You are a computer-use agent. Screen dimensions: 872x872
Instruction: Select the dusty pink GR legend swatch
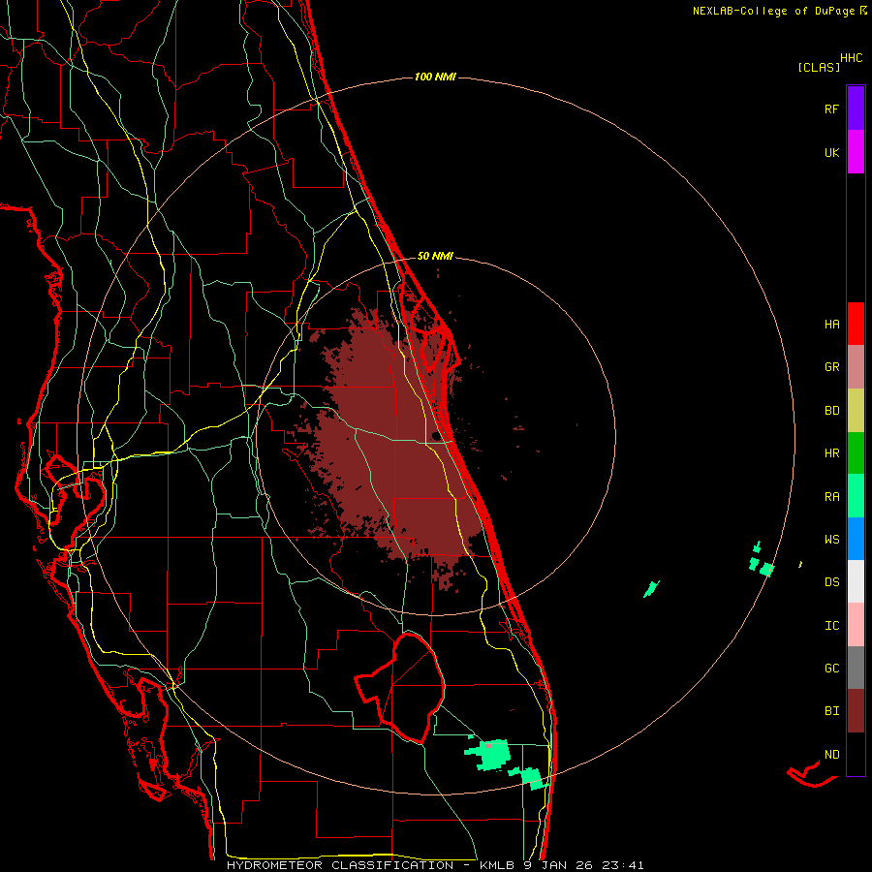(856, 367)
